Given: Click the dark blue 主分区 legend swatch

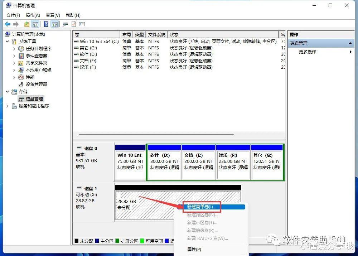Looking at the screenshot, I should pyautogui.click(x=97, y=241).
